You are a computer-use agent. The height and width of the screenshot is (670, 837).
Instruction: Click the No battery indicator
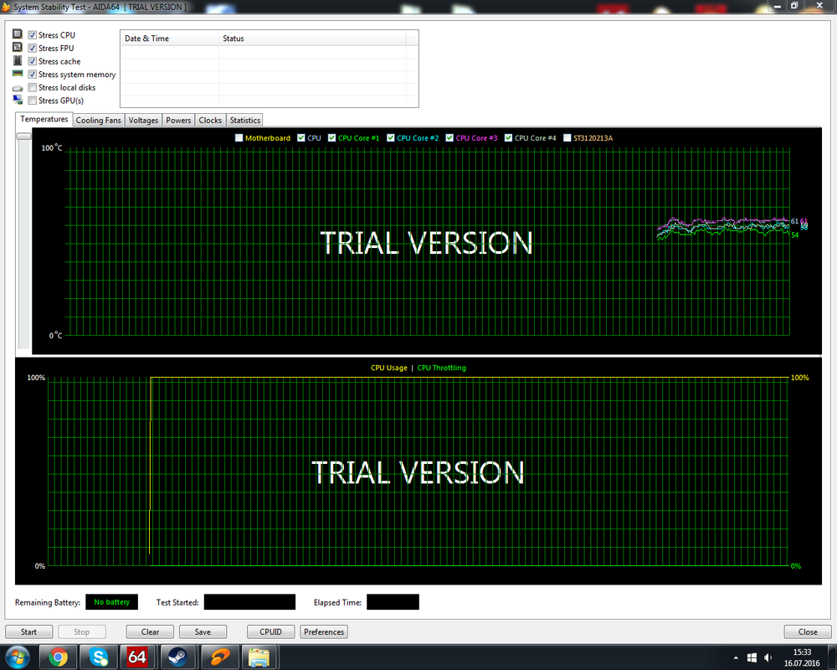point(111,602)
